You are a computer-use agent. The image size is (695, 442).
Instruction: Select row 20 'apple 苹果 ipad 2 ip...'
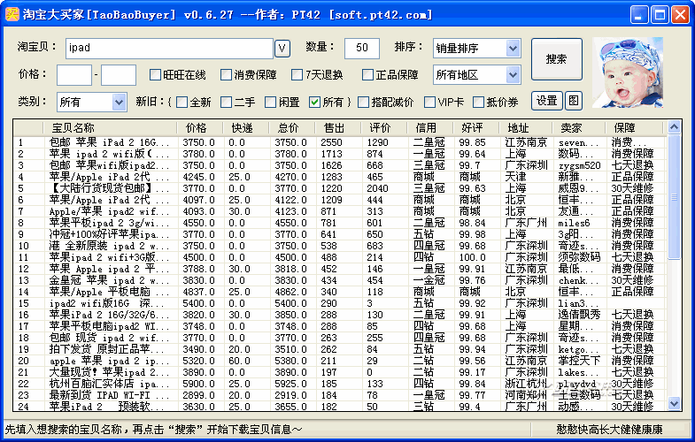click(339, 361)
